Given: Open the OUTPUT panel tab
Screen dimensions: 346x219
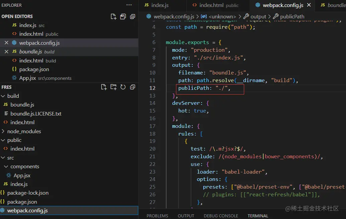Looking at the screenshot, I should (x=186, y=216).
